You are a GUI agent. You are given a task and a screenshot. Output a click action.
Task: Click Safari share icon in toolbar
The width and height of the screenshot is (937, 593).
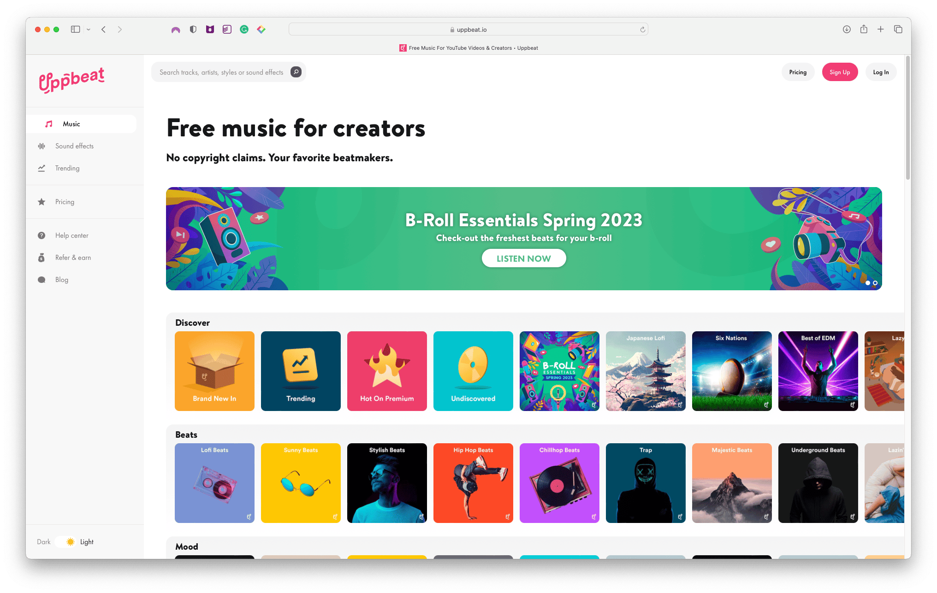[864, 29]
